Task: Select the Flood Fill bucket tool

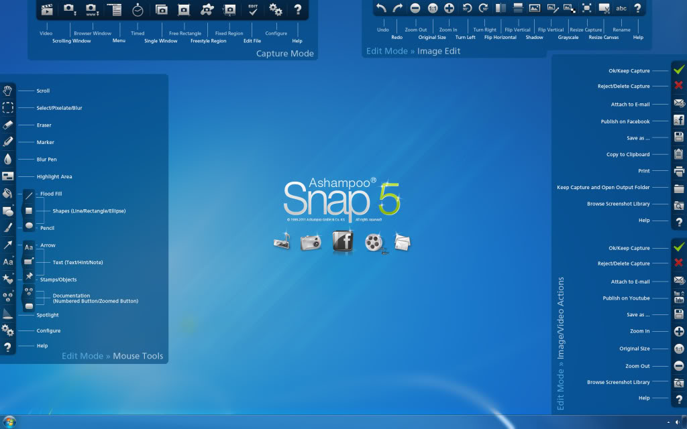Action: 7,194
